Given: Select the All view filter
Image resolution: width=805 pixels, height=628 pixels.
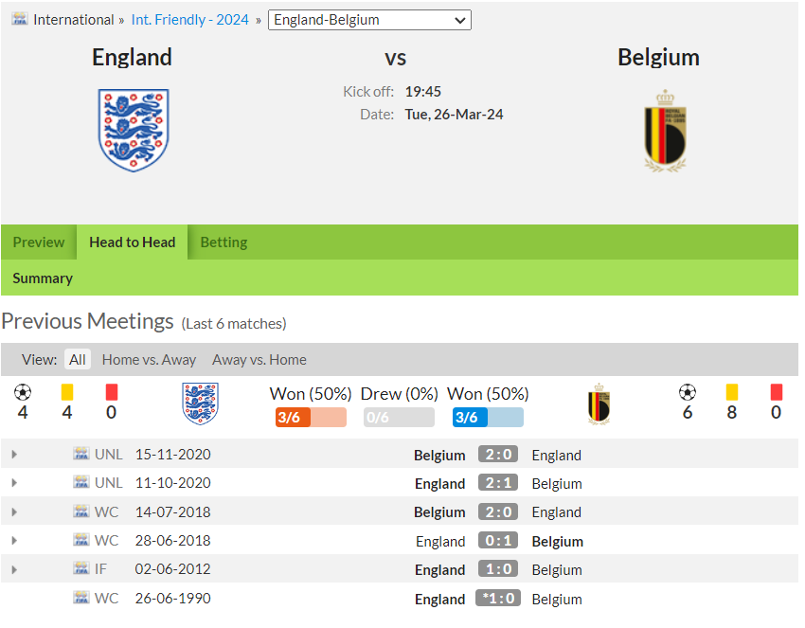Looking at the screenshot, I should 78,359.
